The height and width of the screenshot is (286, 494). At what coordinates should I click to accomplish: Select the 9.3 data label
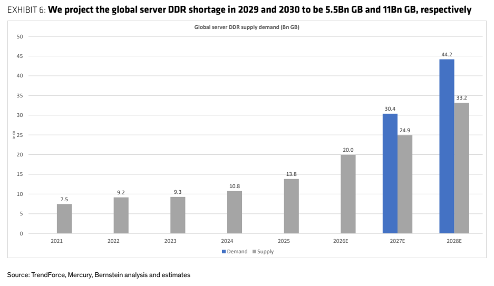pos(178,192)
